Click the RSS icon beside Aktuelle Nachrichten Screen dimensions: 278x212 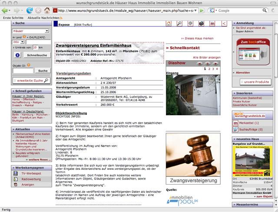pyautogui.click(x=61, y=18)
